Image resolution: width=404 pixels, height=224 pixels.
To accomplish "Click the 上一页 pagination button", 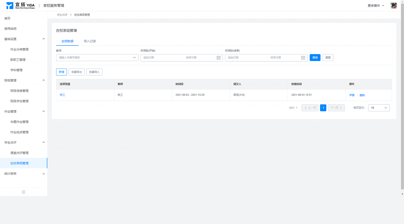I will coord(310,108).
